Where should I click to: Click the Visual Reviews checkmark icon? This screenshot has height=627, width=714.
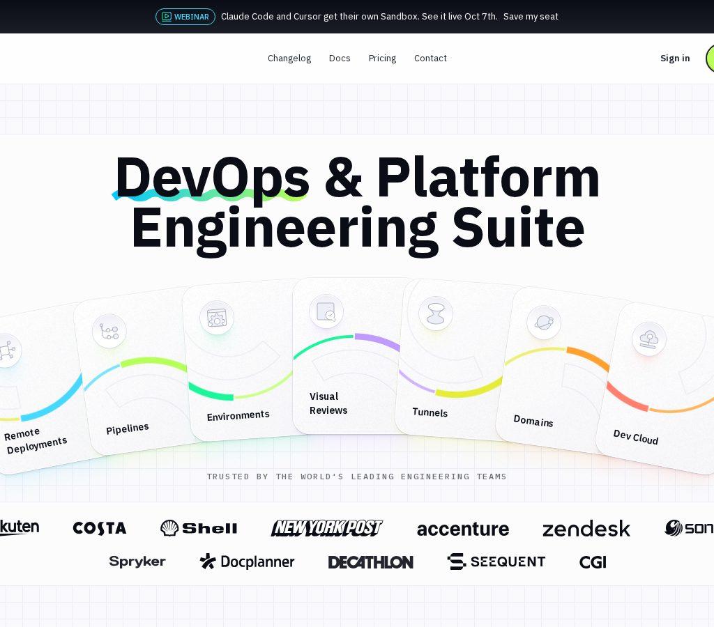point(326,311)
